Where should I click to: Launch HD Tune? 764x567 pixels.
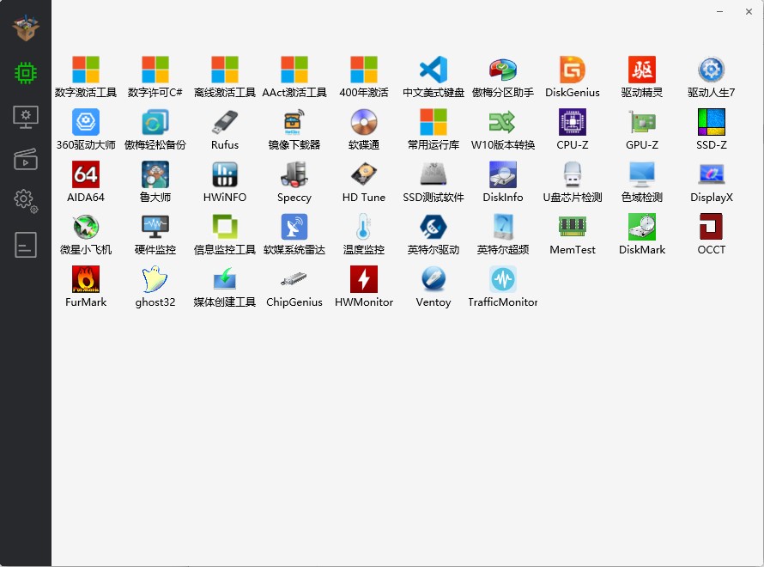click(x=364, y=182)
